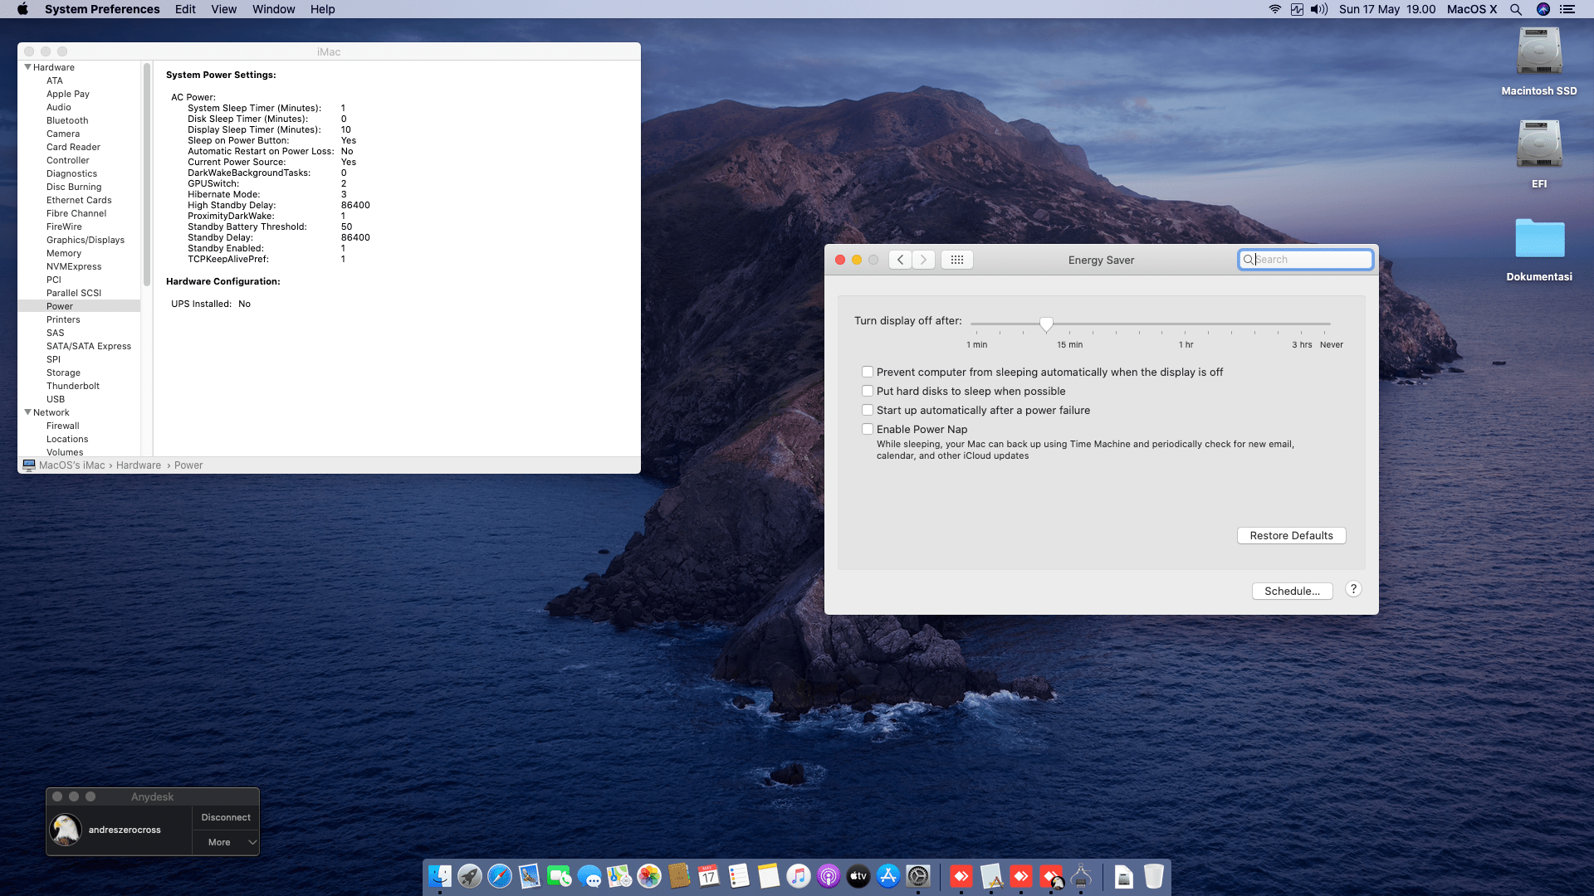Toggle Enable Power Nap checkbox
Image resolution: width=1594 pixels, height=896 pixels.
pyautogui.click(x=868, y=429)
